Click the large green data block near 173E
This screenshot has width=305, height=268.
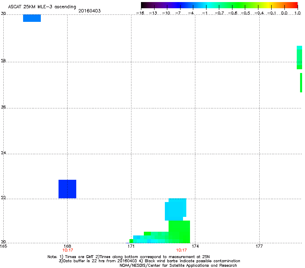[x=179, y=232]
